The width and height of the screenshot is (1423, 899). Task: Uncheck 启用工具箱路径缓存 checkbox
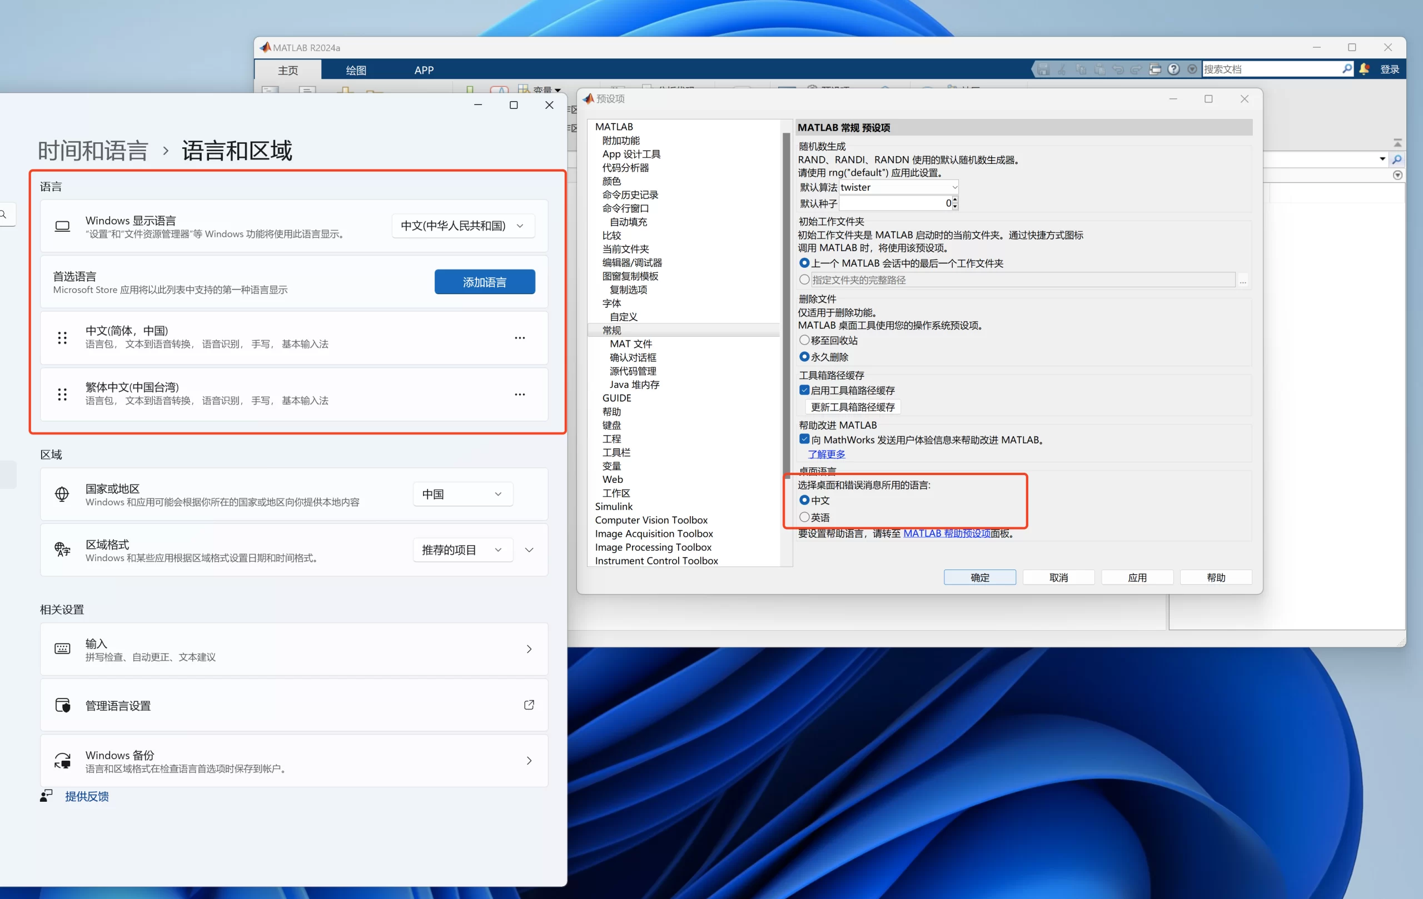(x=804, y=390)
